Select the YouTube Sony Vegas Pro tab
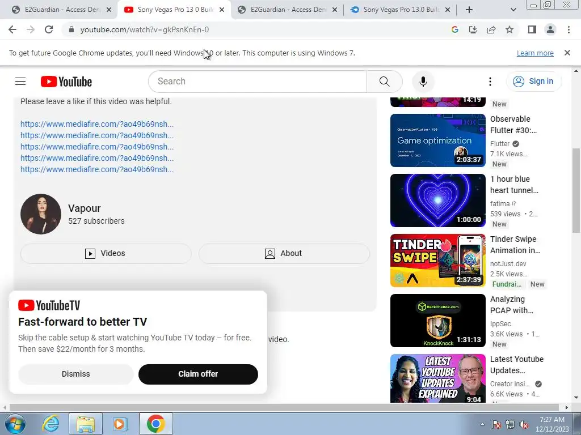The width and height of the screenshot is (581, 435). click(174, 10)
